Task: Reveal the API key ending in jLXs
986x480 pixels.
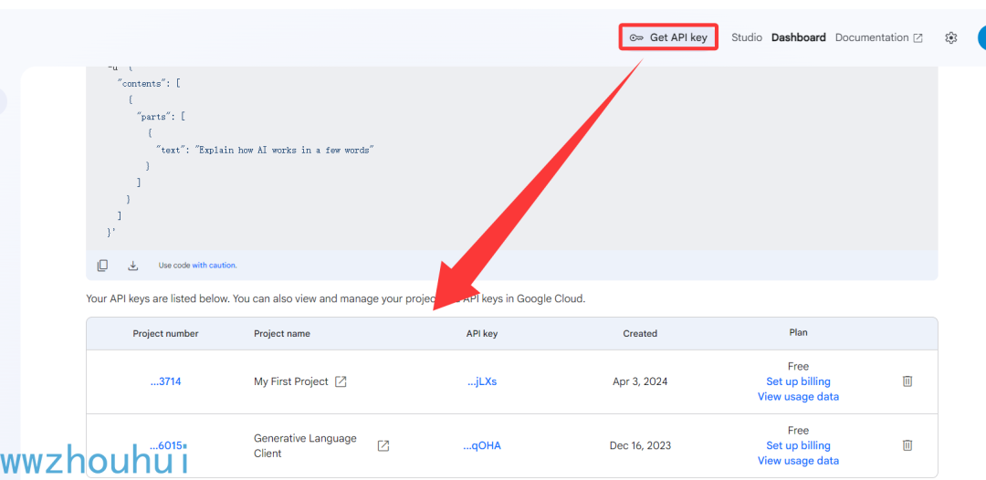Action: point(482,381)
